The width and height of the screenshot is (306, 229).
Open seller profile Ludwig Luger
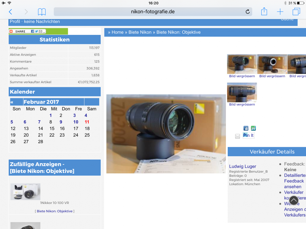(243, 166)
